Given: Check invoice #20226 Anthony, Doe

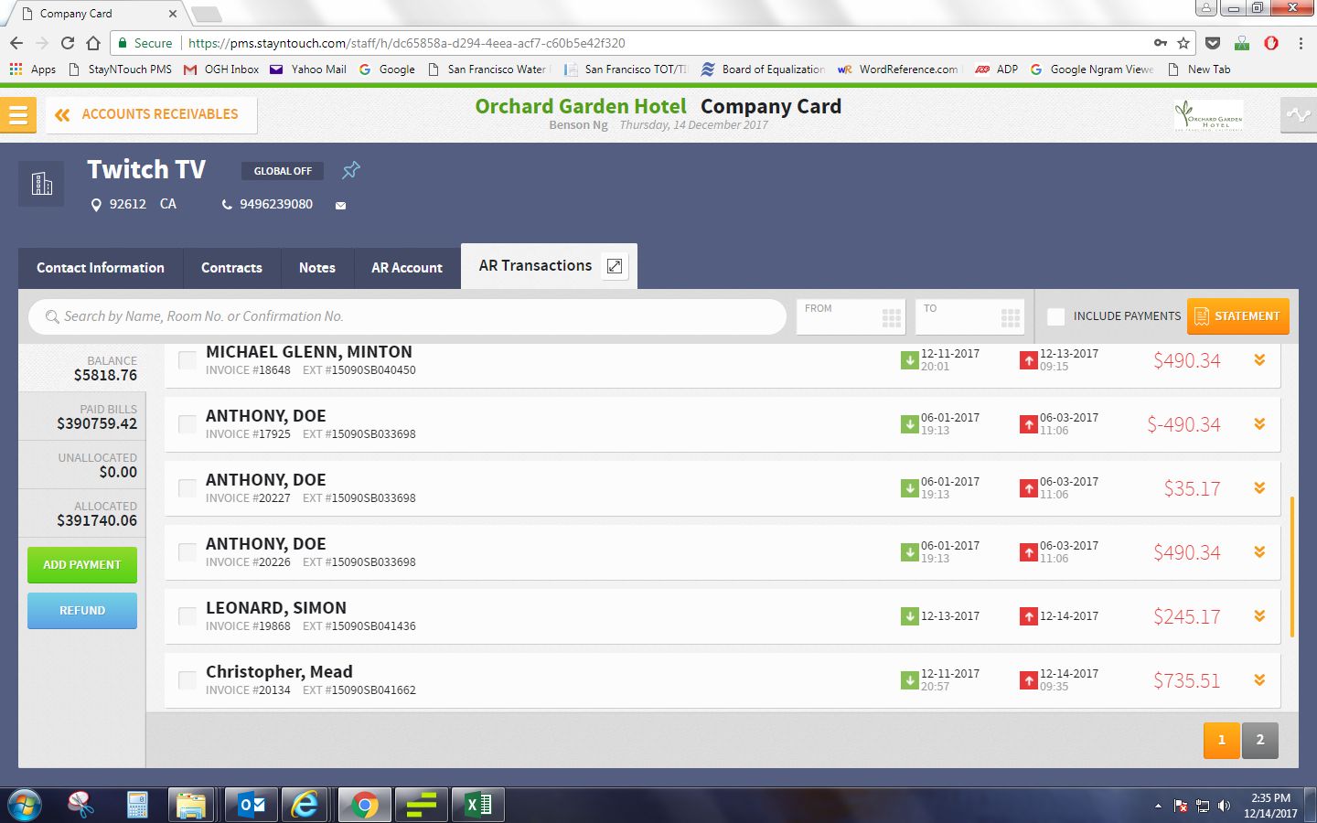Looking at the screenshot, I should pos(187,552).
